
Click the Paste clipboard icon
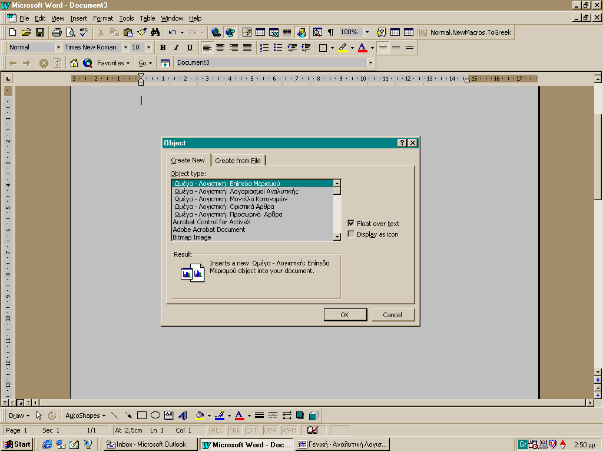(128, 32)
